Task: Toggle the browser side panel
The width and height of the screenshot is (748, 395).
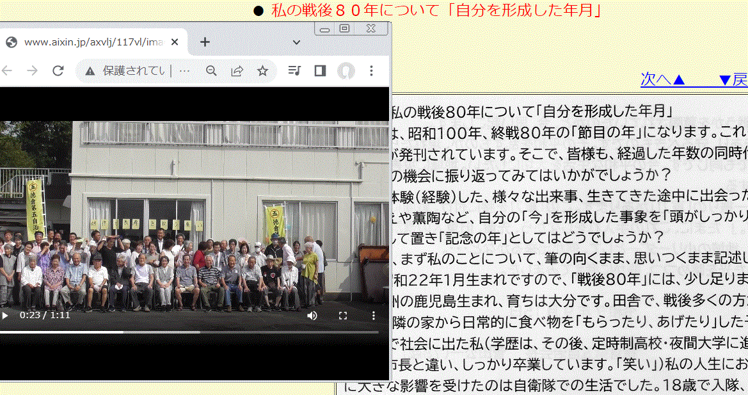Action: (320, 71)
